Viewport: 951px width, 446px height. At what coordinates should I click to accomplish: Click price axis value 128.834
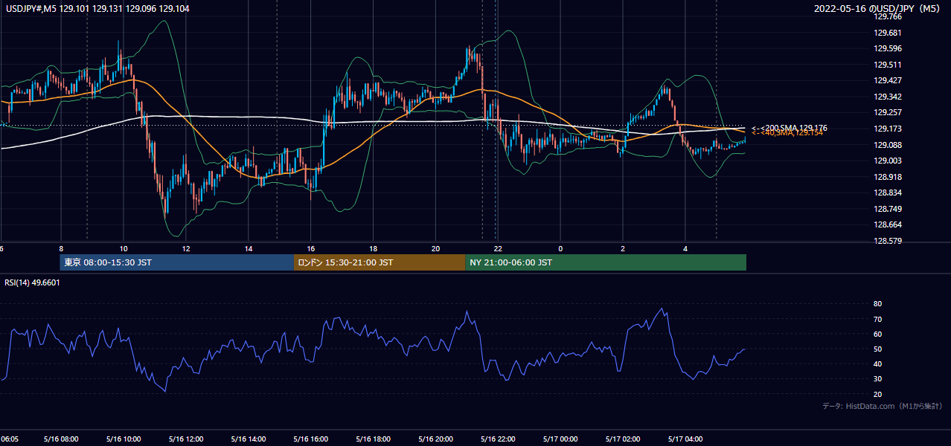pos(887,193)
